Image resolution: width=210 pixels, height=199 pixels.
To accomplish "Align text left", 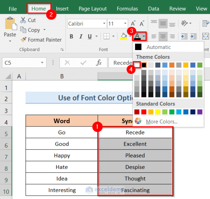I will pos(154,36).
